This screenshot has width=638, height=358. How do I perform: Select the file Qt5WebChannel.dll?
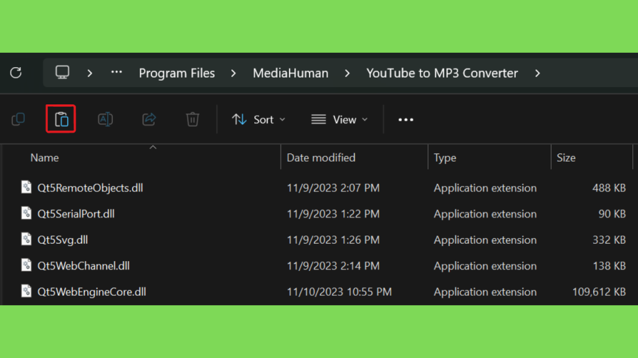[83, 266]
